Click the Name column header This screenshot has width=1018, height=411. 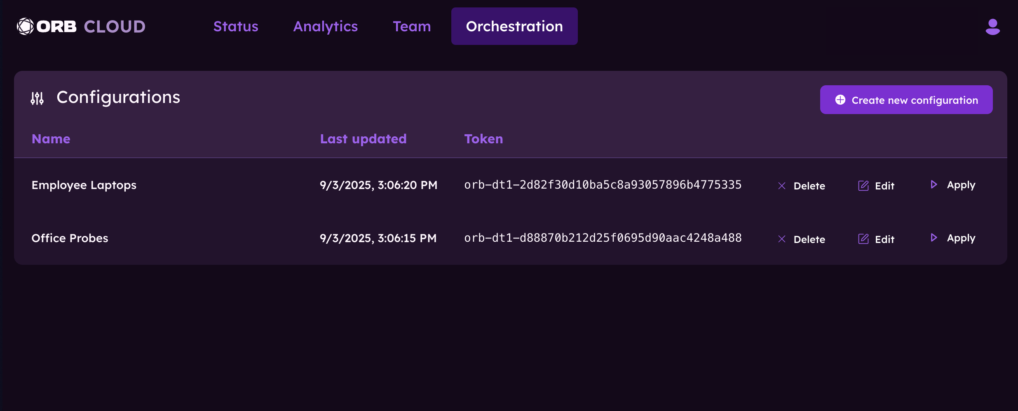click(x=51, y=139)
